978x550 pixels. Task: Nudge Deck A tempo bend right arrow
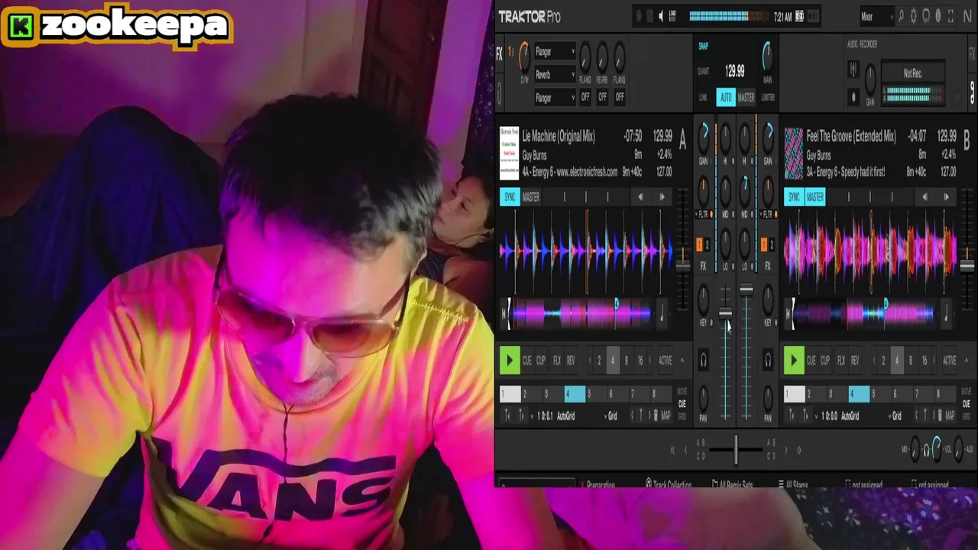(662, 197)
